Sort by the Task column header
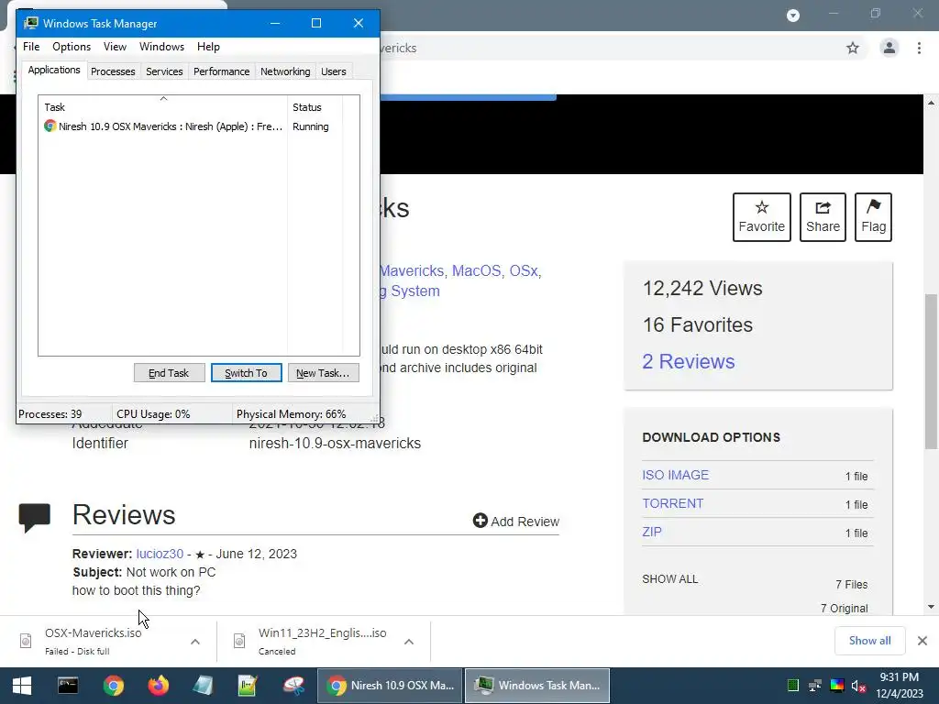The image size is (939, 704). [x=163, y=106]
